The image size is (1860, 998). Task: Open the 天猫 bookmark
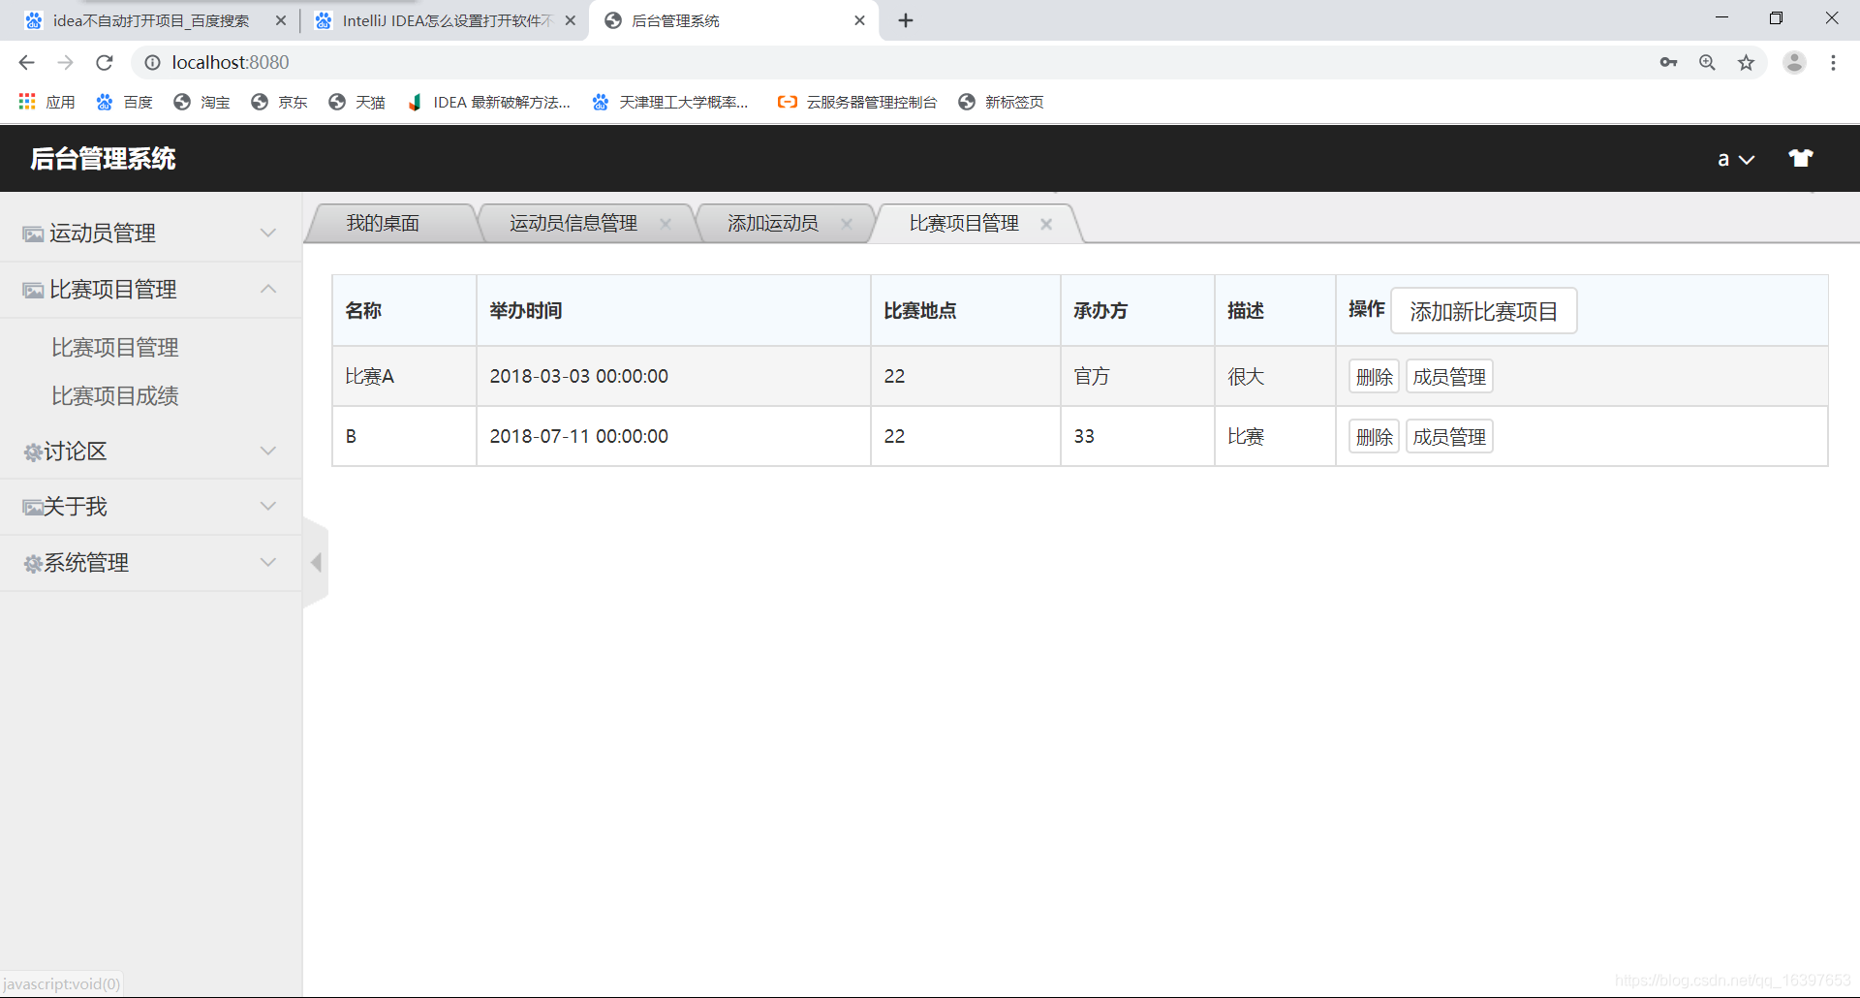[x=356, y=102]
